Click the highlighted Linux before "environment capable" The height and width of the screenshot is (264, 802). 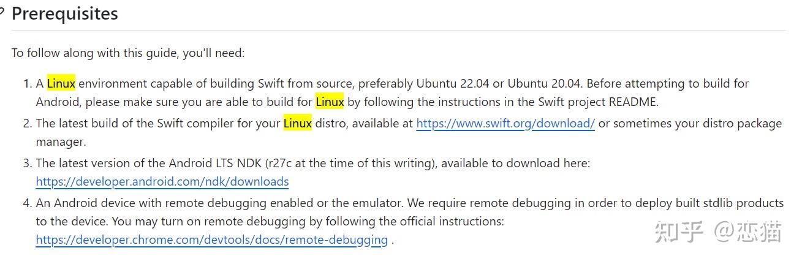click(x=61, y=83)
